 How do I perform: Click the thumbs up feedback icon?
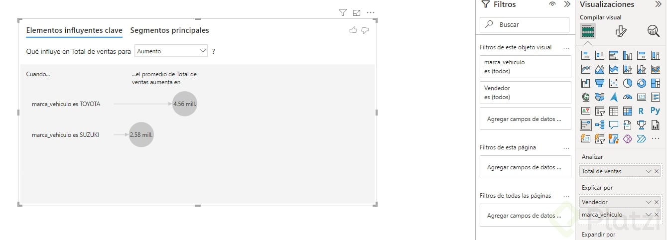click(353, 30)
